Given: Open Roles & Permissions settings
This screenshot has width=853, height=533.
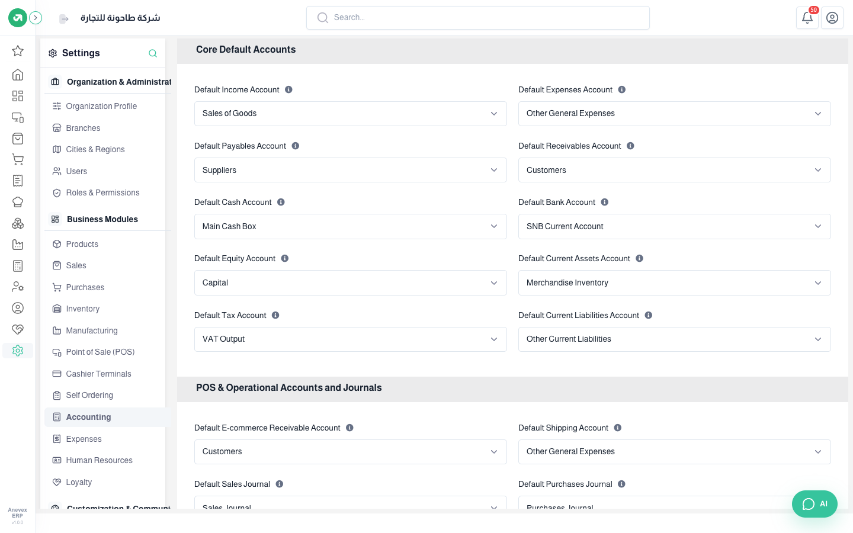Looking at the screenshot, I should pos(102,192).
